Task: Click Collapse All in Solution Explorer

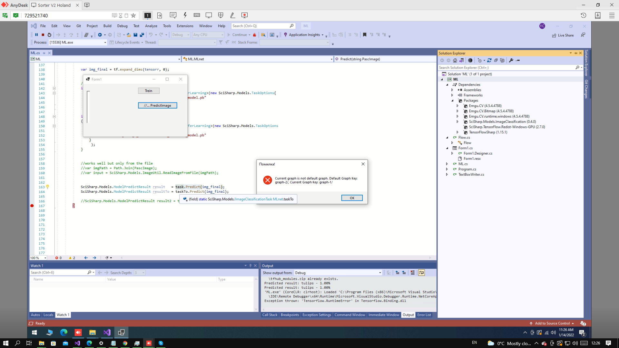Action: pyautogui.click(x=496, y=60)
